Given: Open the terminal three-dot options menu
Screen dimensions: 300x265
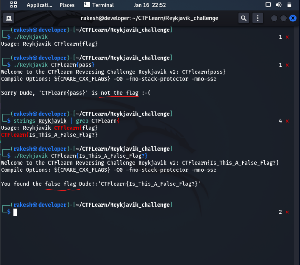Looking at the screenshot, I should (258, 18).
